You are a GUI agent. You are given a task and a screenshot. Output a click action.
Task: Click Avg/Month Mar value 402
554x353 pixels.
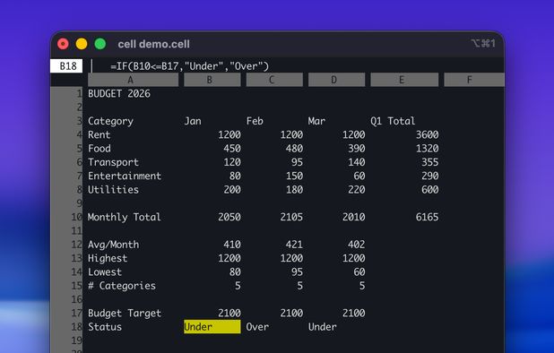[x=357, y=245]
